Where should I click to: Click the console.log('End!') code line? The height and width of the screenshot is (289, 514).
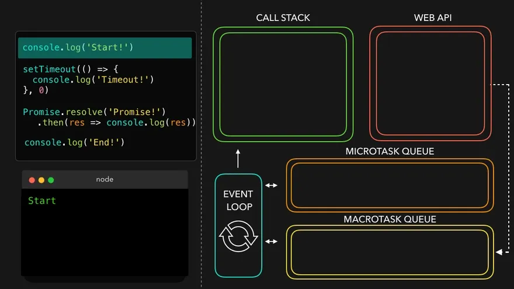(74, 142)
